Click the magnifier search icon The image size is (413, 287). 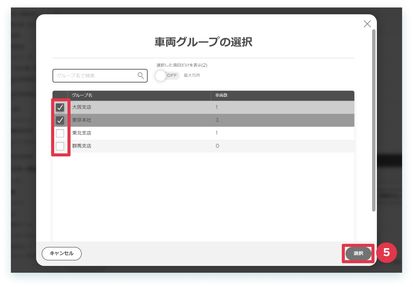pos(141,75)
